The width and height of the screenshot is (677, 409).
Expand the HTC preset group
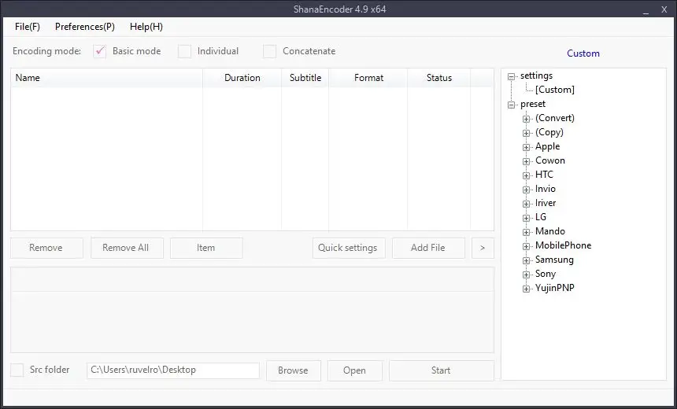tap(526, 175)
